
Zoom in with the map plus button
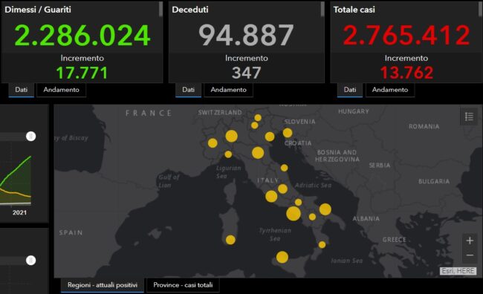(470, 241)
